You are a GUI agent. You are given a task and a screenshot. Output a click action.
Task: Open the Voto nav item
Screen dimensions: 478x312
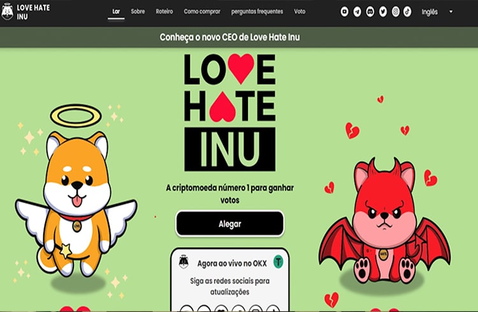[x=300, y=11]
